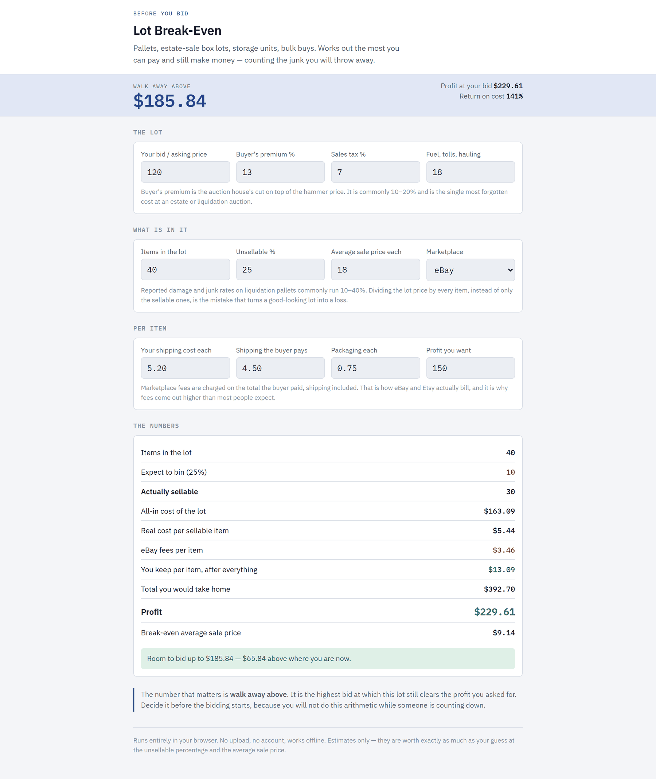
Task: Select the eBay fees per item value $3.46
Action: point(504,550)
